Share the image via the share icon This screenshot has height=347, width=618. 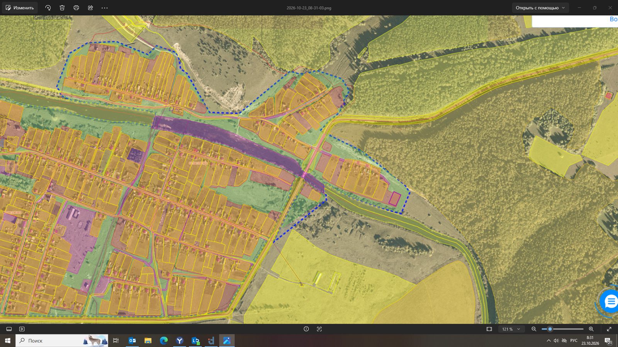pyautogui.click(x=90, y=8)
